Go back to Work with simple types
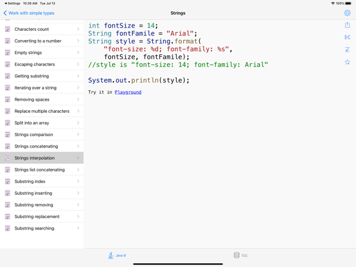356x267 pixels. coord(29,13)
